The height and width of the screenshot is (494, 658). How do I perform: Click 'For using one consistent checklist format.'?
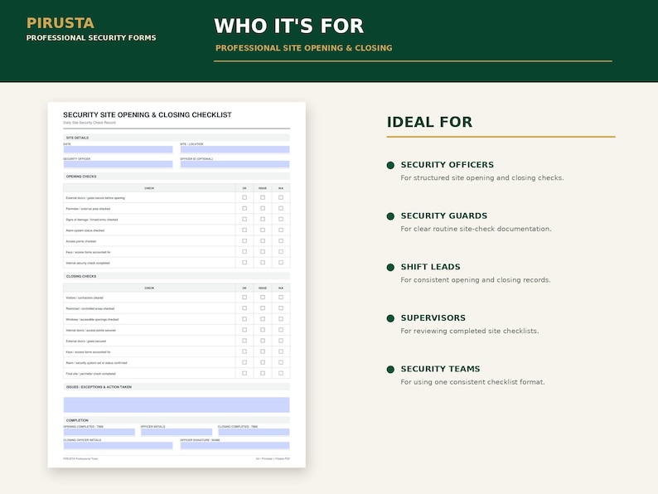coord(472,382)
